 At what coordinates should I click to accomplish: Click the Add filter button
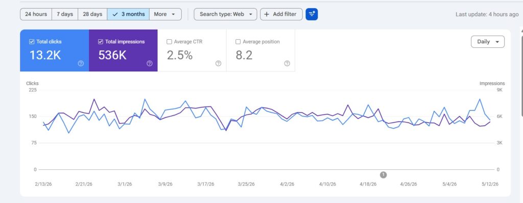click(x=281, y=14)
